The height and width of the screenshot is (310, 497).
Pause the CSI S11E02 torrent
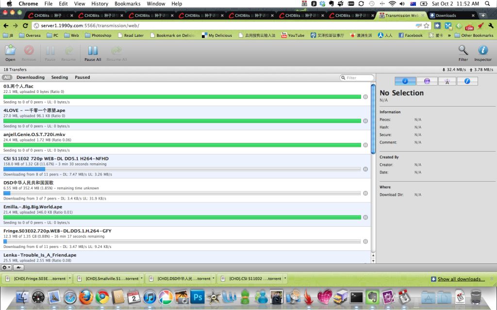(x=365, y=169)
